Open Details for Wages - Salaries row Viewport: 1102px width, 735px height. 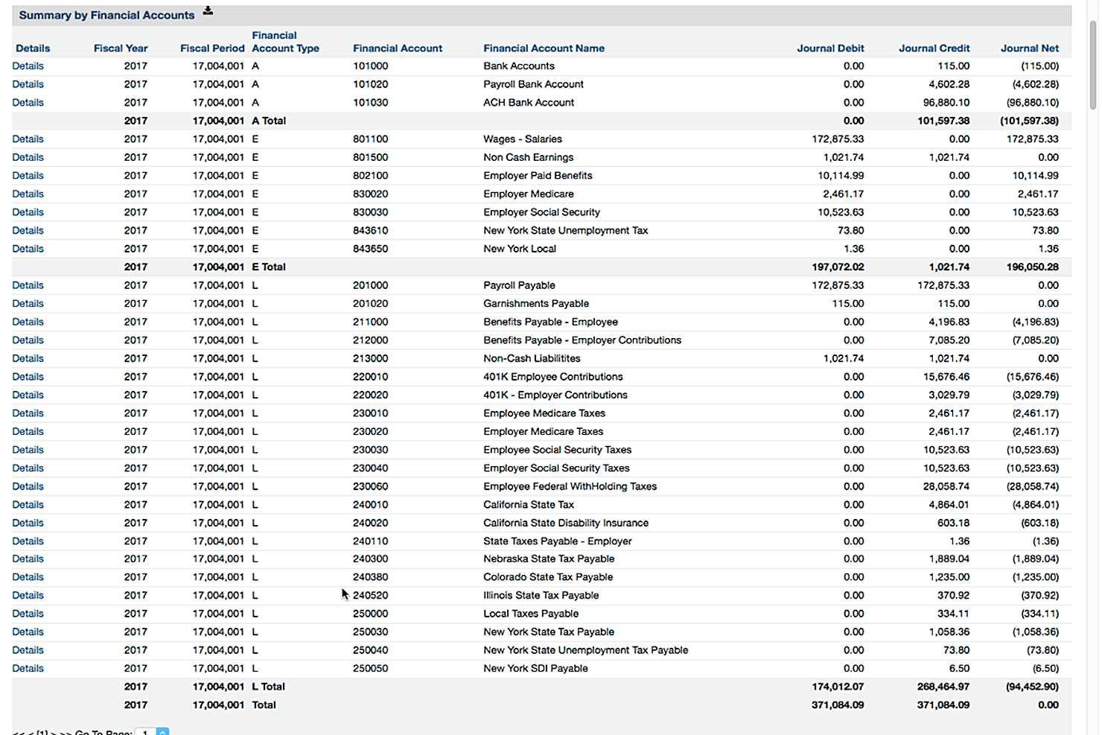point(28,139)
